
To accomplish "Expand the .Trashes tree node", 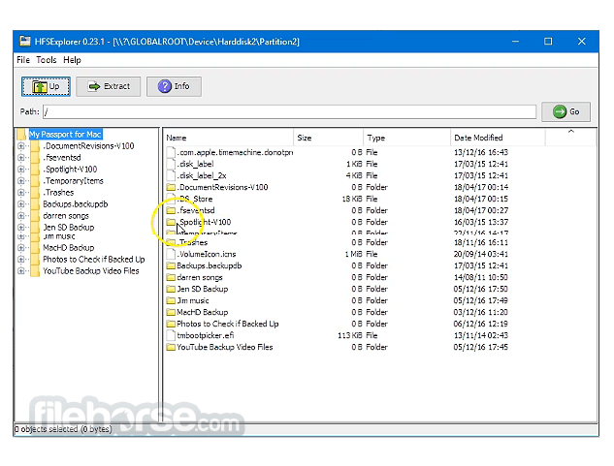I will coord(21,193).
